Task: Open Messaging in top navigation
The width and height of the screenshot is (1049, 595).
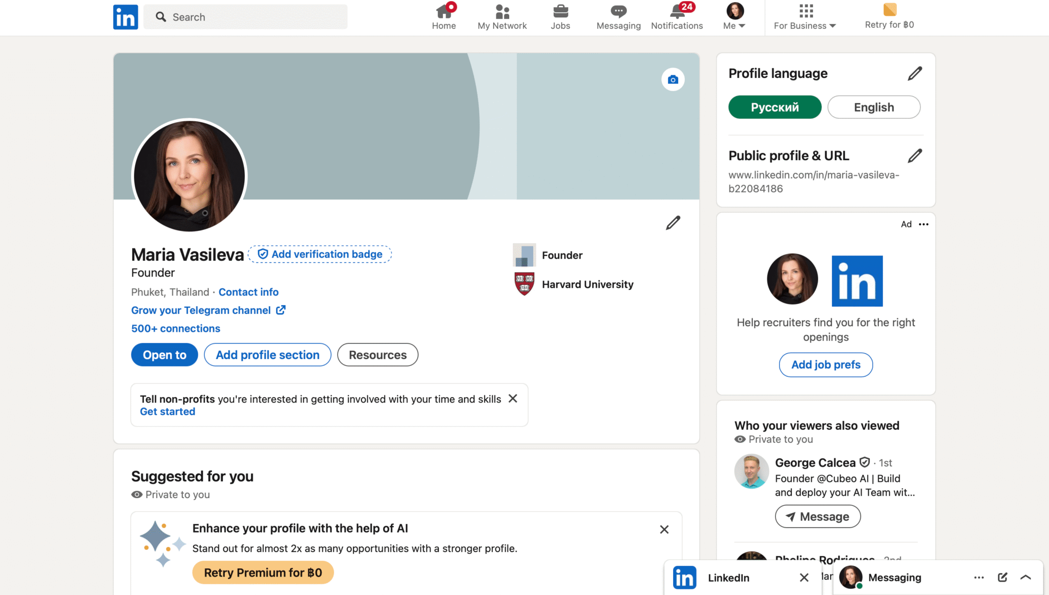Action: (618, 17)
